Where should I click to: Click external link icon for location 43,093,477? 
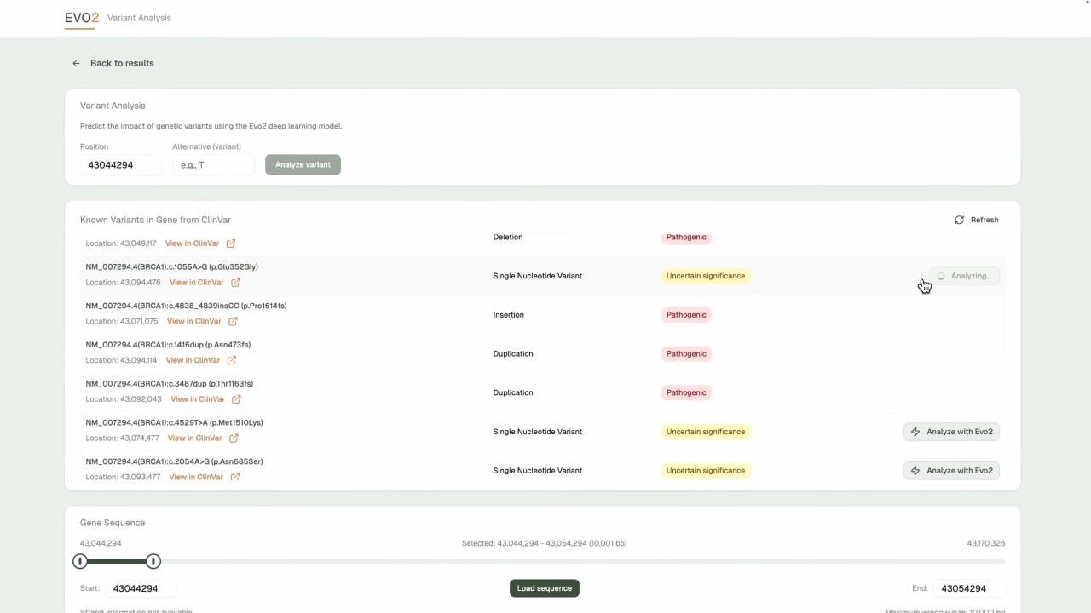coord(235,477)
